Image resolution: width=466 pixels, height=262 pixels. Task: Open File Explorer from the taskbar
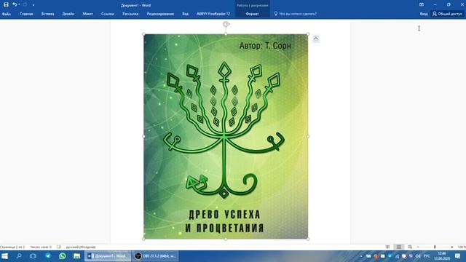(76, 256)
